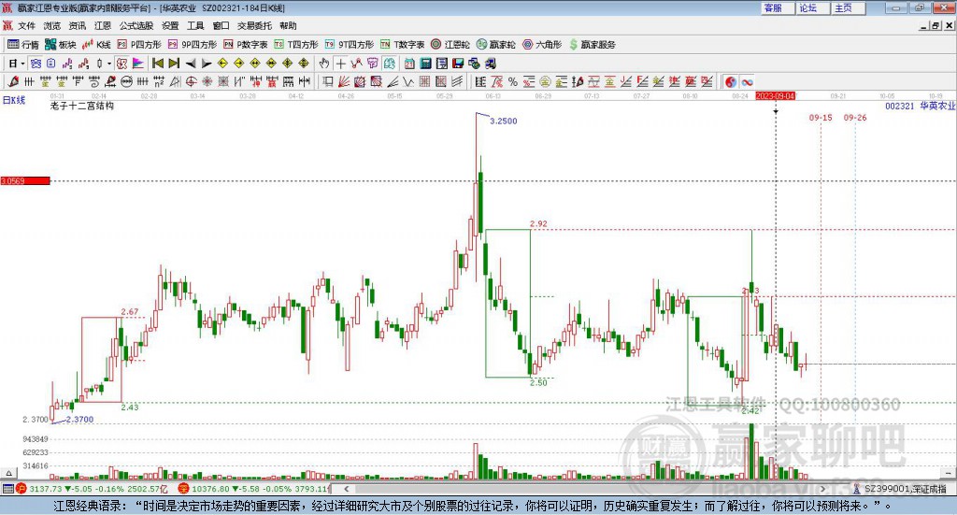Jump to first bar icon
This screenshot has height=515, width=957.
click(x=157, y=63)
